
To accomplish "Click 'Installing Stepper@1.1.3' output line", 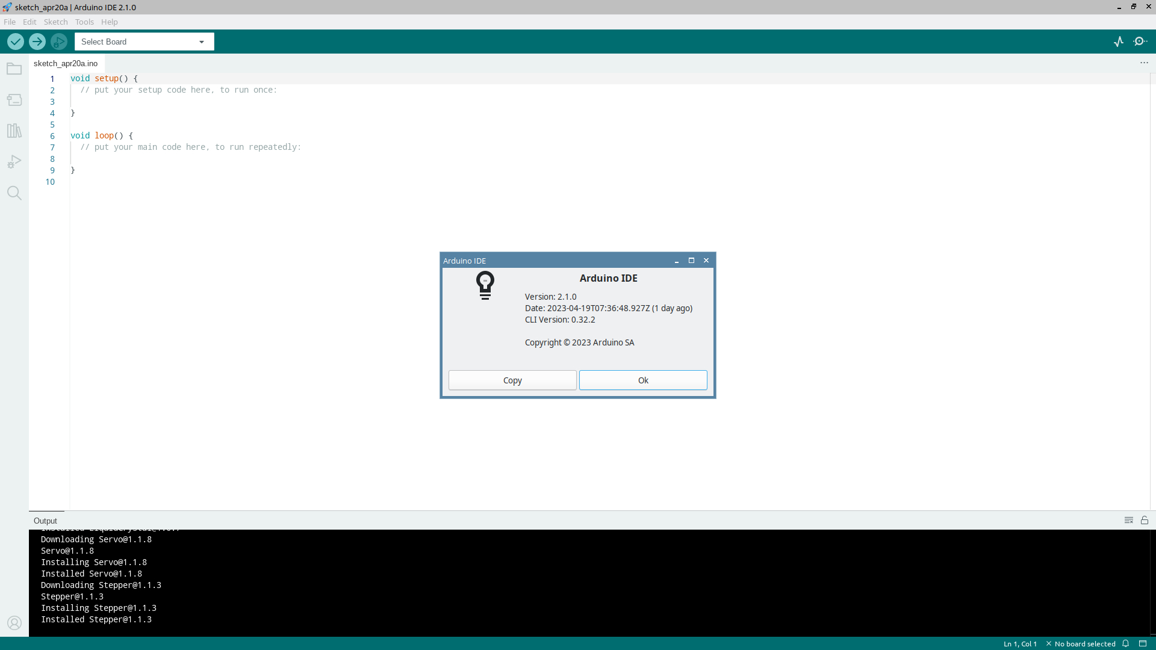I will 99,608.
